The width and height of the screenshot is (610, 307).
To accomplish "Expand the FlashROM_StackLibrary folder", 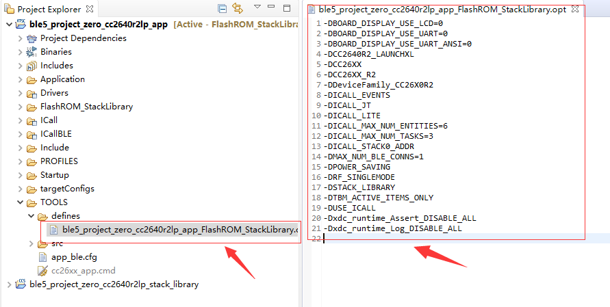I will 21,107.
